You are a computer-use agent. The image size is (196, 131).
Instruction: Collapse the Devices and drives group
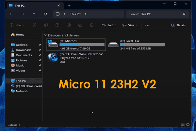(45, 35)
